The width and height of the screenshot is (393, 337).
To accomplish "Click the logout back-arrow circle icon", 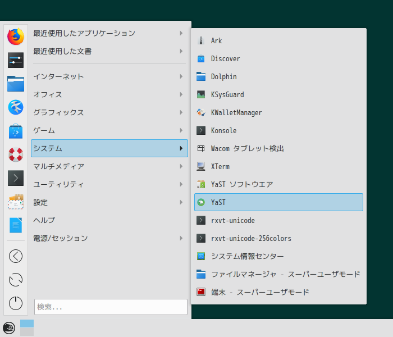I will pyautogui.click(x=16, y=256).
